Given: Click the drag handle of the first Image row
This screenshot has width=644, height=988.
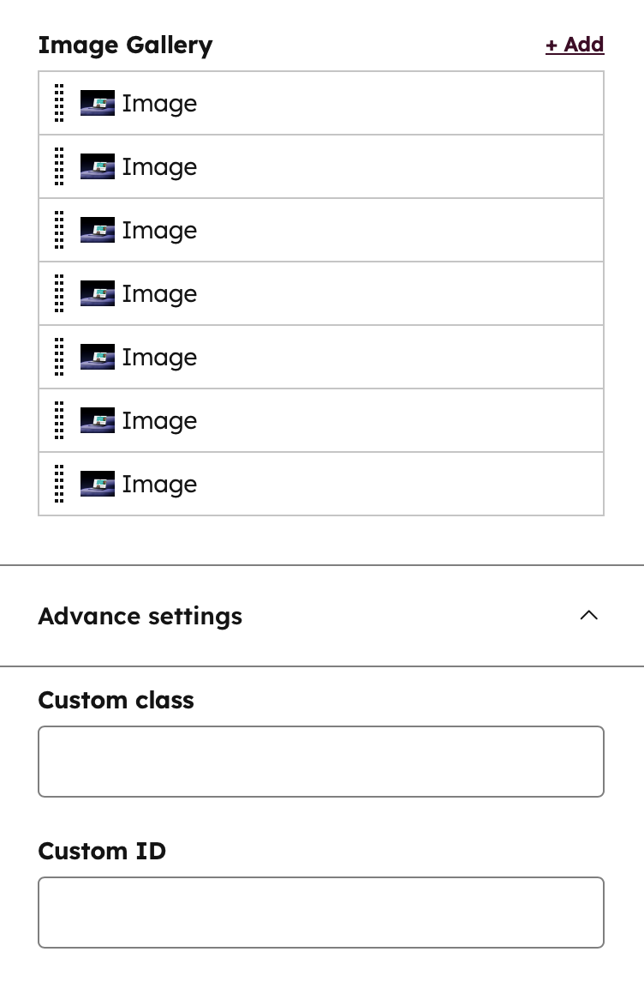Looking at the screenshot, I should [x=59, y=103].
